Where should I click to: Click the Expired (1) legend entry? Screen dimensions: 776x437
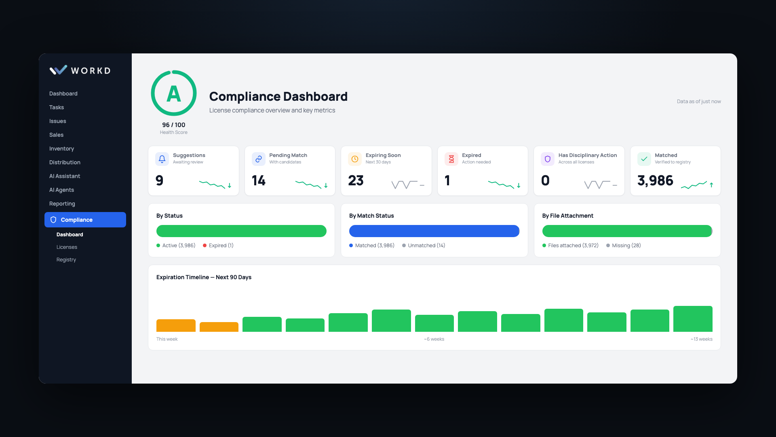pos(218,246)
